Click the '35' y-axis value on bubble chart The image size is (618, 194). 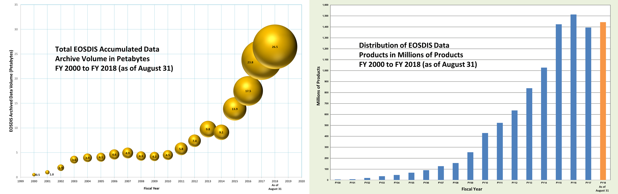click(16, 5)
